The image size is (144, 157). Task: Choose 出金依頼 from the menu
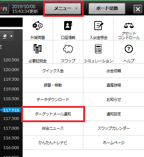pos(114,71)
